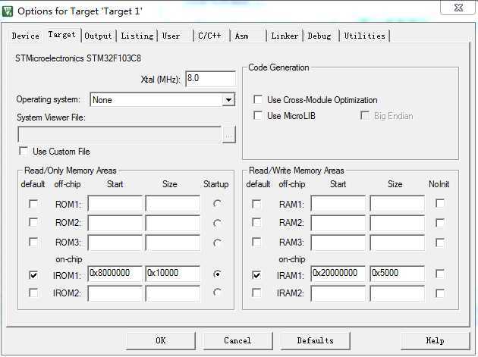
Task: Click the ROM2 Start field
Action: point(115,223)
